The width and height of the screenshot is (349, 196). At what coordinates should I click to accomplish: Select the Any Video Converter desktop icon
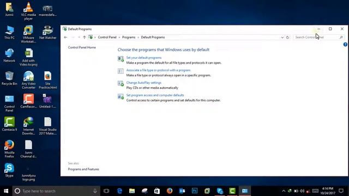tap(28, 80)
